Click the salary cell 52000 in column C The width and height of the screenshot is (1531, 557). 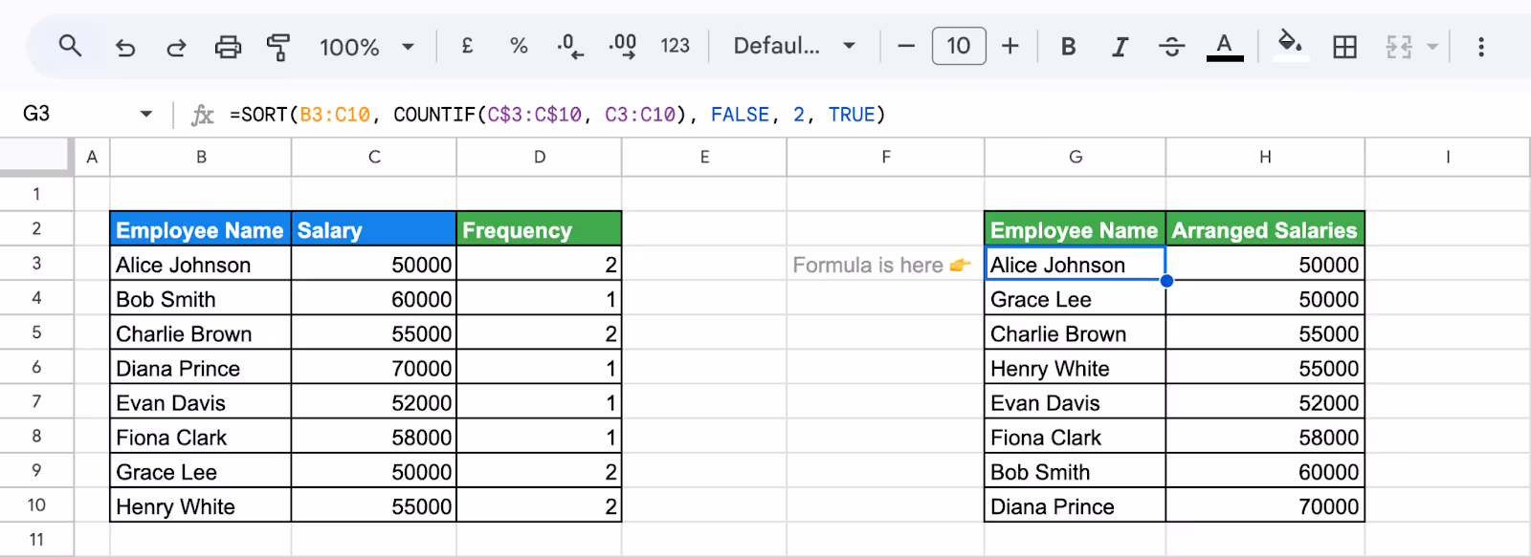[374, 402]
